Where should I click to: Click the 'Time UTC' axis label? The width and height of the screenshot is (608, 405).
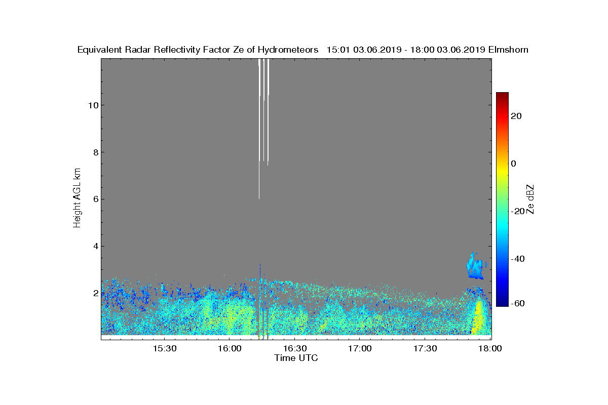pos(296,358)
